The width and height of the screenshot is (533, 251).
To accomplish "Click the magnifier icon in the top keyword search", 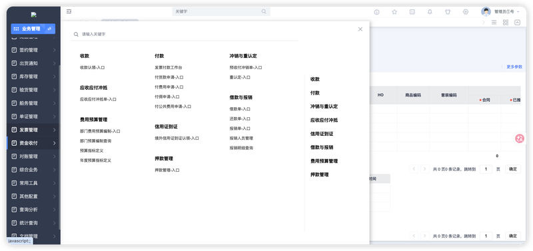I will (264, 11).
